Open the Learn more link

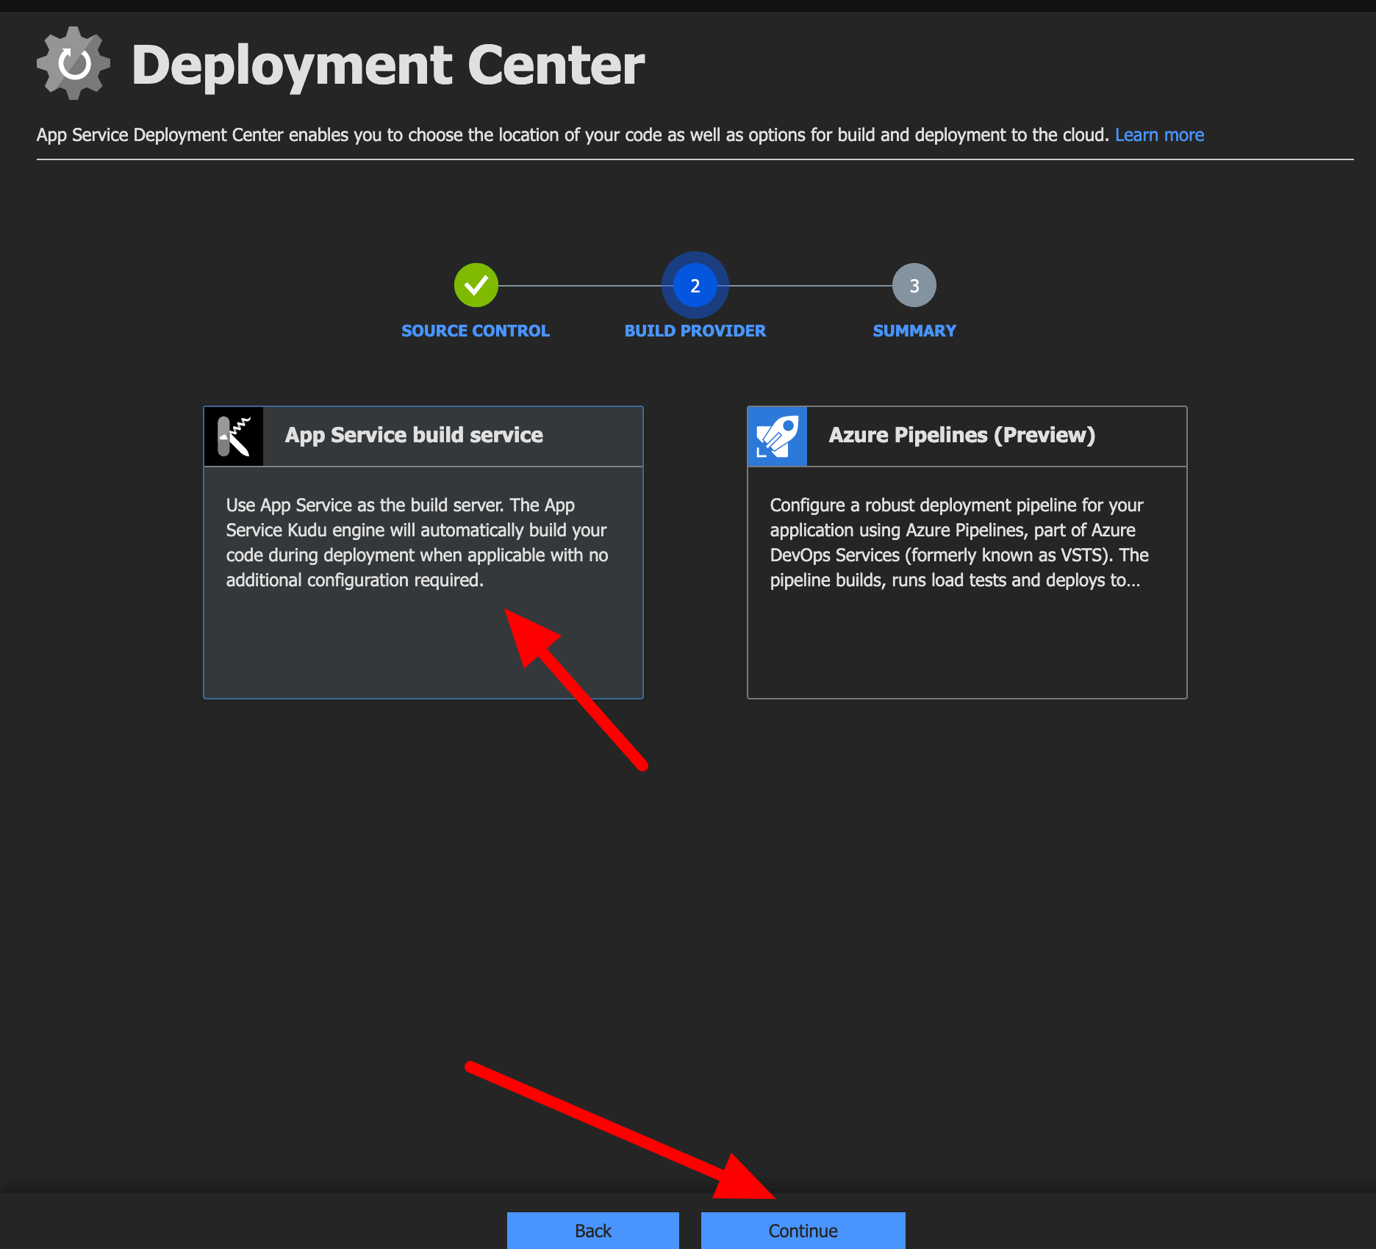click(x=1159, y=135)
